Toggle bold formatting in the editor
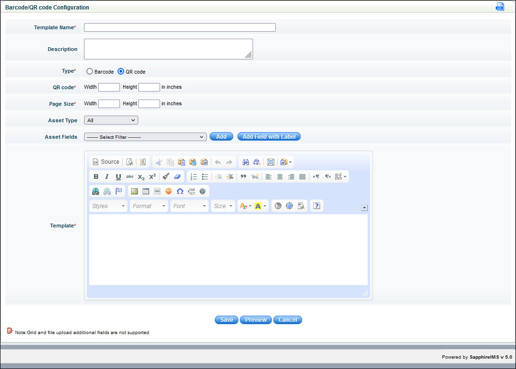Image resolution: width=516 pixels, height=369 pixels. [96, 176]
